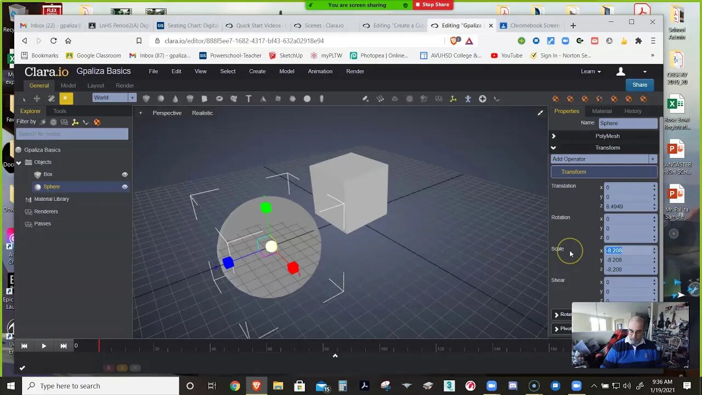Open the Create menu
702x395 pixels.
click(257, 71)
